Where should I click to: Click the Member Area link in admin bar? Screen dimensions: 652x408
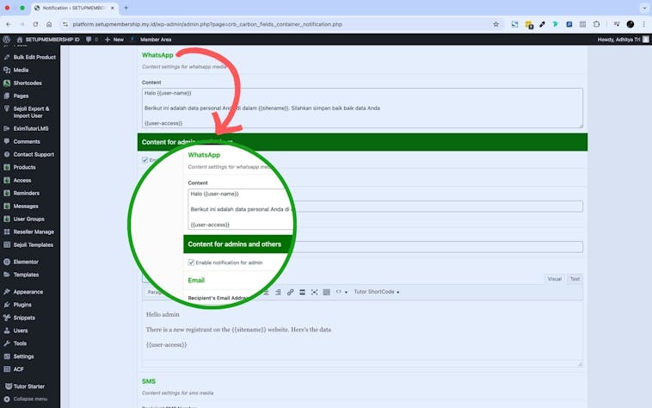(155, 40)
